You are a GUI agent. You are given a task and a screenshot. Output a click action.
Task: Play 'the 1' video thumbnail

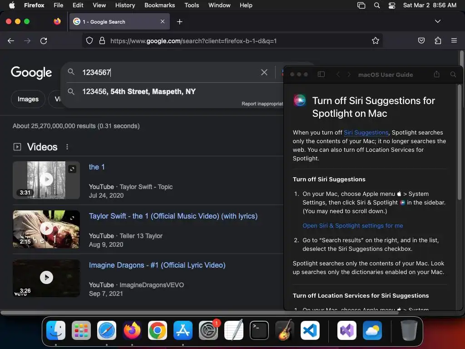[46, 180]
